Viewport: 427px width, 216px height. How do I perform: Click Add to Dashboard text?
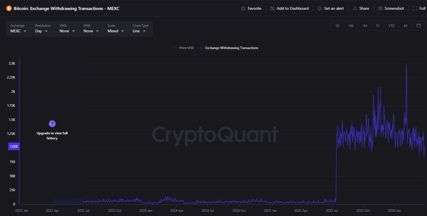click(293, 8)
